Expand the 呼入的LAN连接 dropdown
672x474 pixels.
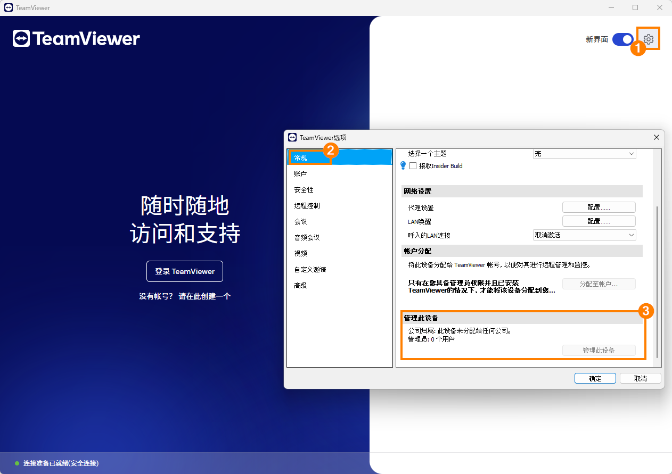click(x=585, y=235)
